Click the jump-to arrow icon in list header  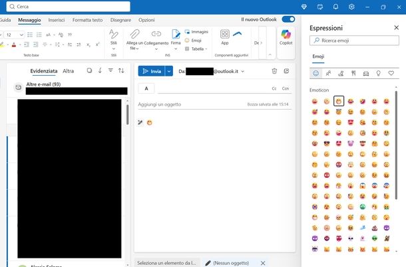click(x=100, y=70)
